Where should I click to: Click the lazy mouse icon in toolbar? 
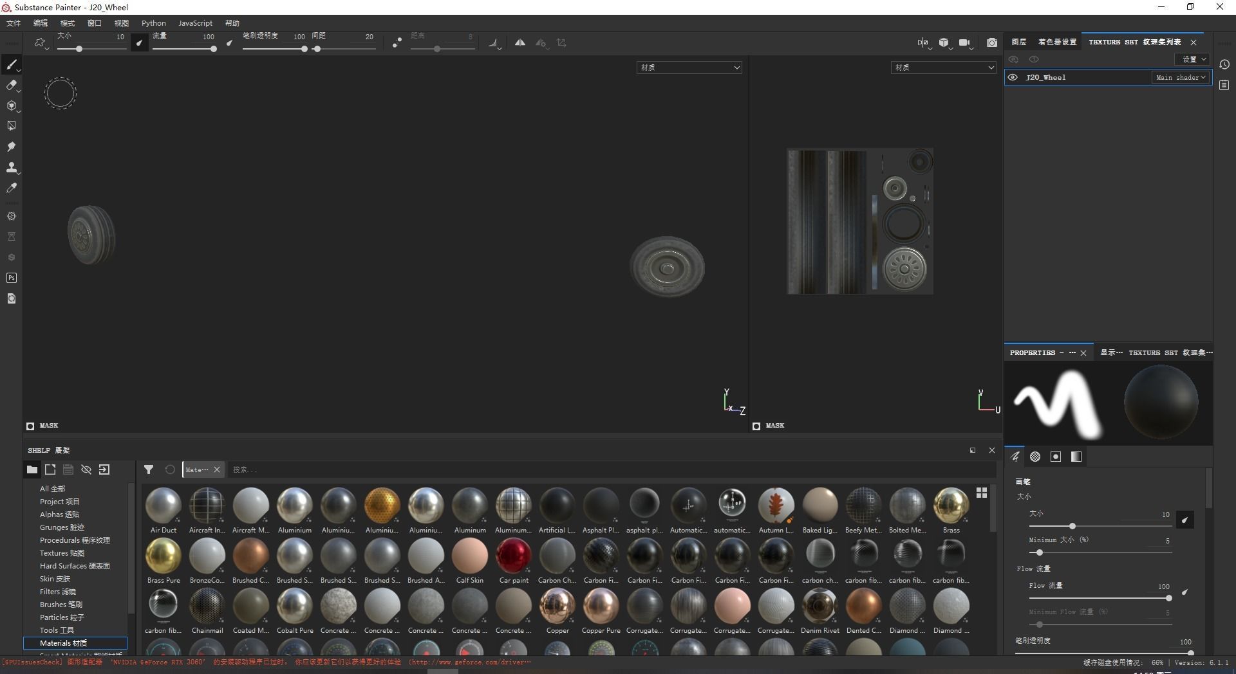point(397,42)
